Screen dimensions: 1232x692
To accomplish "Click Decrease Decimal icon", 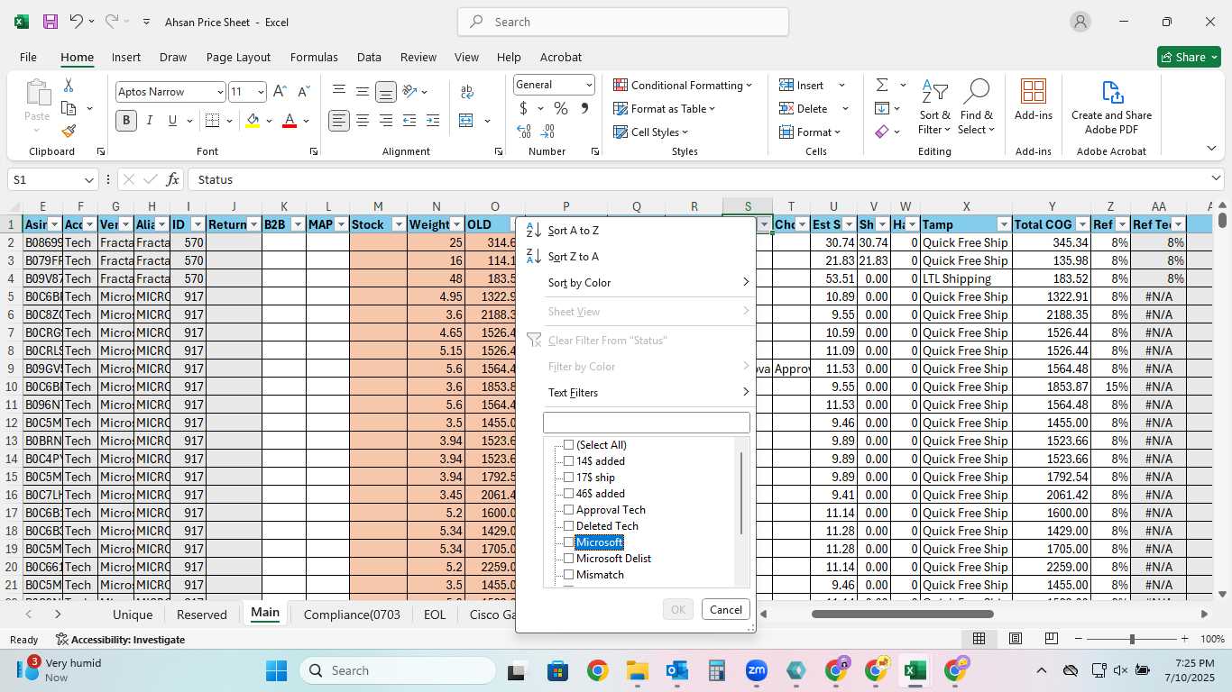I will click(548, 132).
